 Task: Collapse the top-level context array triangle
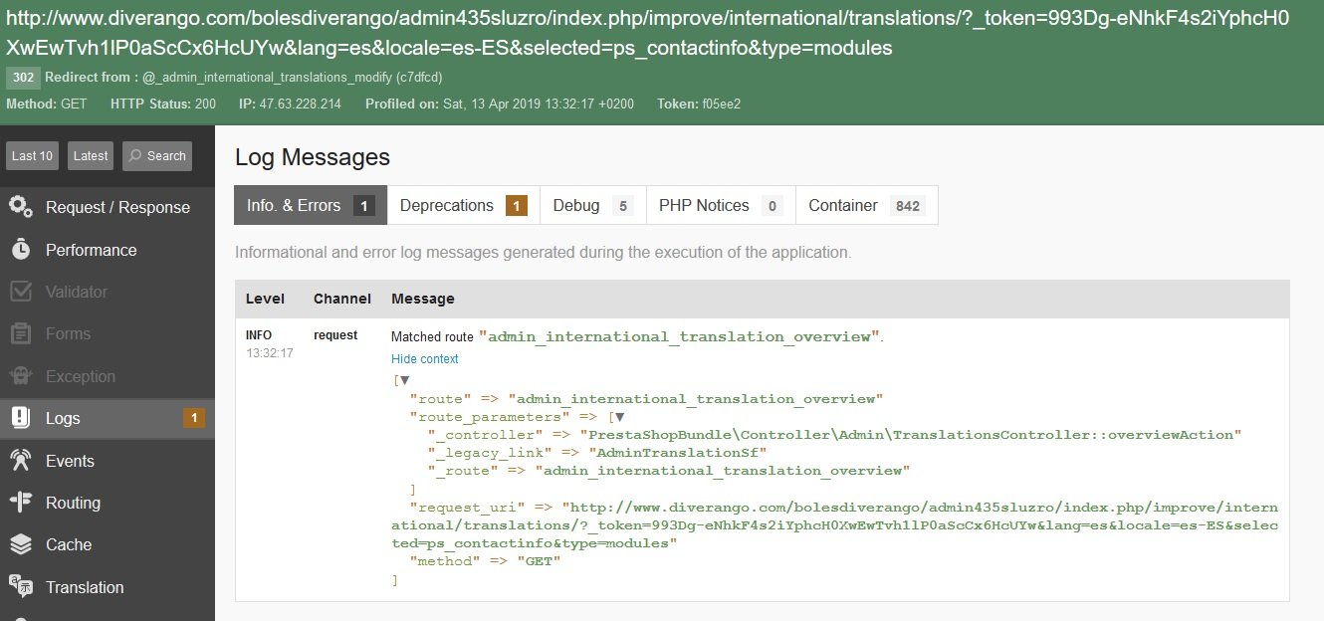point(405,380)
